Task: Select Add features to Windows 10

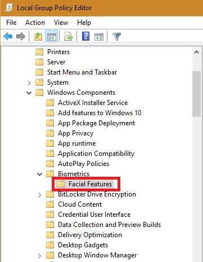Action: [x=100, y=113]
